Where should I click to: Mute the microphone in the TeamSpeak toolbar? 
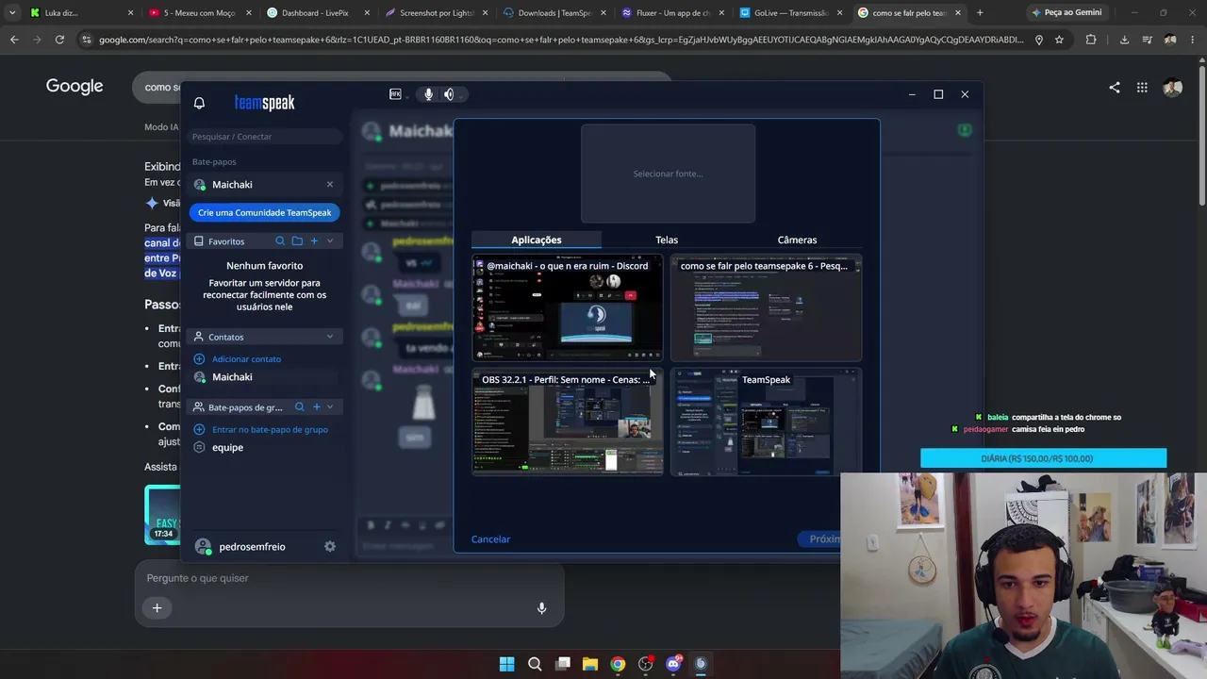[x=428, y=94]
